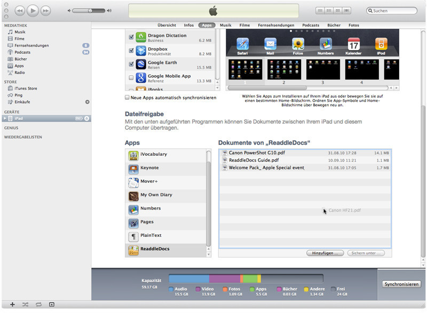The image size is (427, 313).
Task: Switch to list view mode icon
Action: [x=320, y=11]
